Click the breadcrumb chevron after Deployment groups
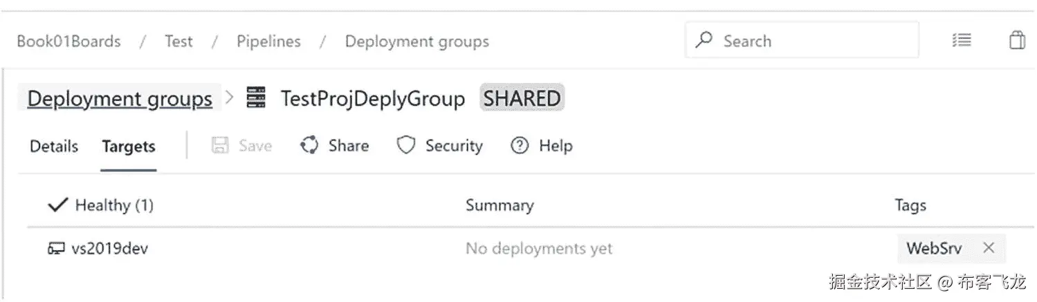This screenshot has width=1037, height=302. [x=230, y=98]
